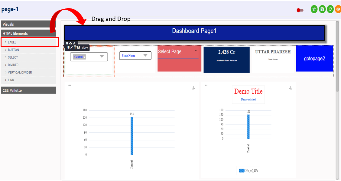Expand the Visuals panel
The height and width of the screenshot is (181, 341).
coord(28,24)
